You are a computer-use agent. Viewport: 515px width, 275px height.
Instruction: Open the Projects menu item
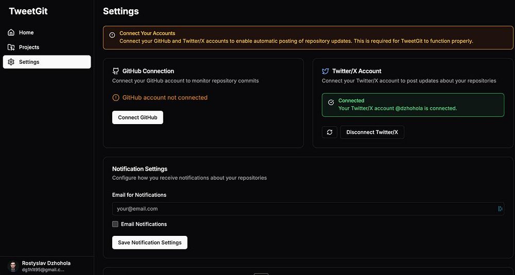coord(29,47)
